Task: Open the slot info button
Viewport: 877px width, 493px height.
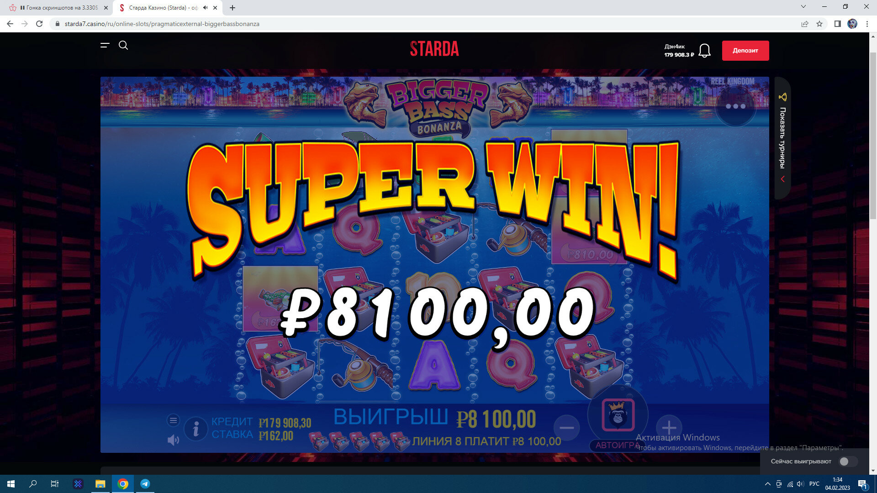Action: [x=196, y=429]
